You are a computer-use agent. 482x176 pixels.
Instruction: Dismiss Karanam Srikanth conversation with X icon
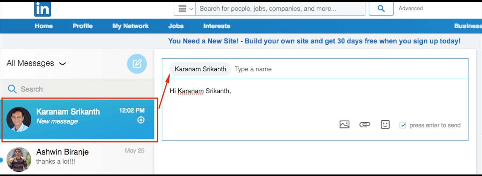click(x=141, y=120)
